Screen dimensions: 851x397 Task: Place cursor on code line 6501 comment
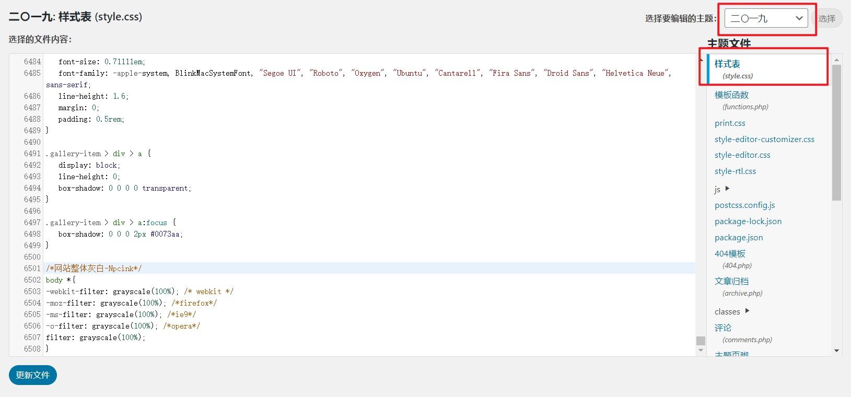point(94,268)
